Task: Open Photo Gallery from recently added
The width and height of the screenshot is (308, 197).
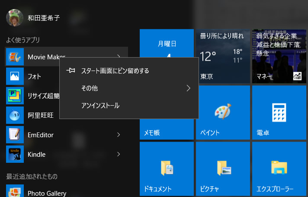Action: 15,192
